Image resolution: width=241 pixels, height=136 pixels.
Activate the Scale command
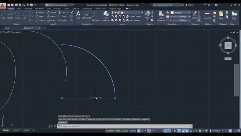51,20
